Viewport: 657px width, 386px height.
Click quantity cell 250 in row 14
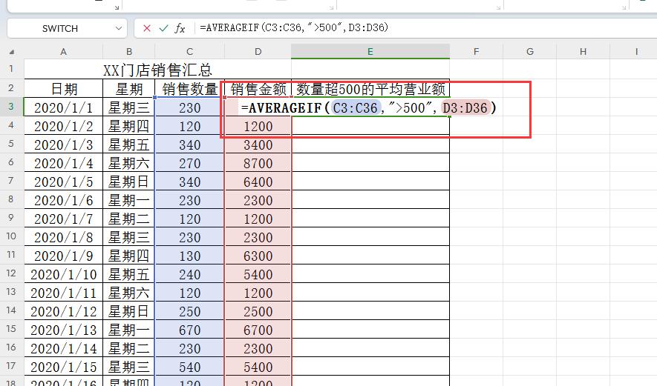coord(190,311)
